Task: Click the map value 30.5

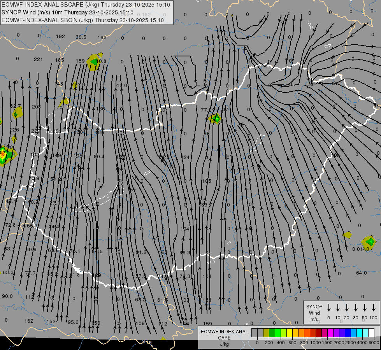Action: (x=81, y=37)
